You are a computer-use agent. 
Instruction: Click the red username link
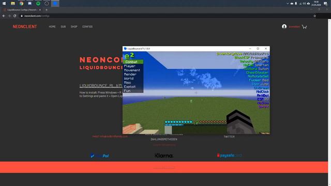point(294,27)
